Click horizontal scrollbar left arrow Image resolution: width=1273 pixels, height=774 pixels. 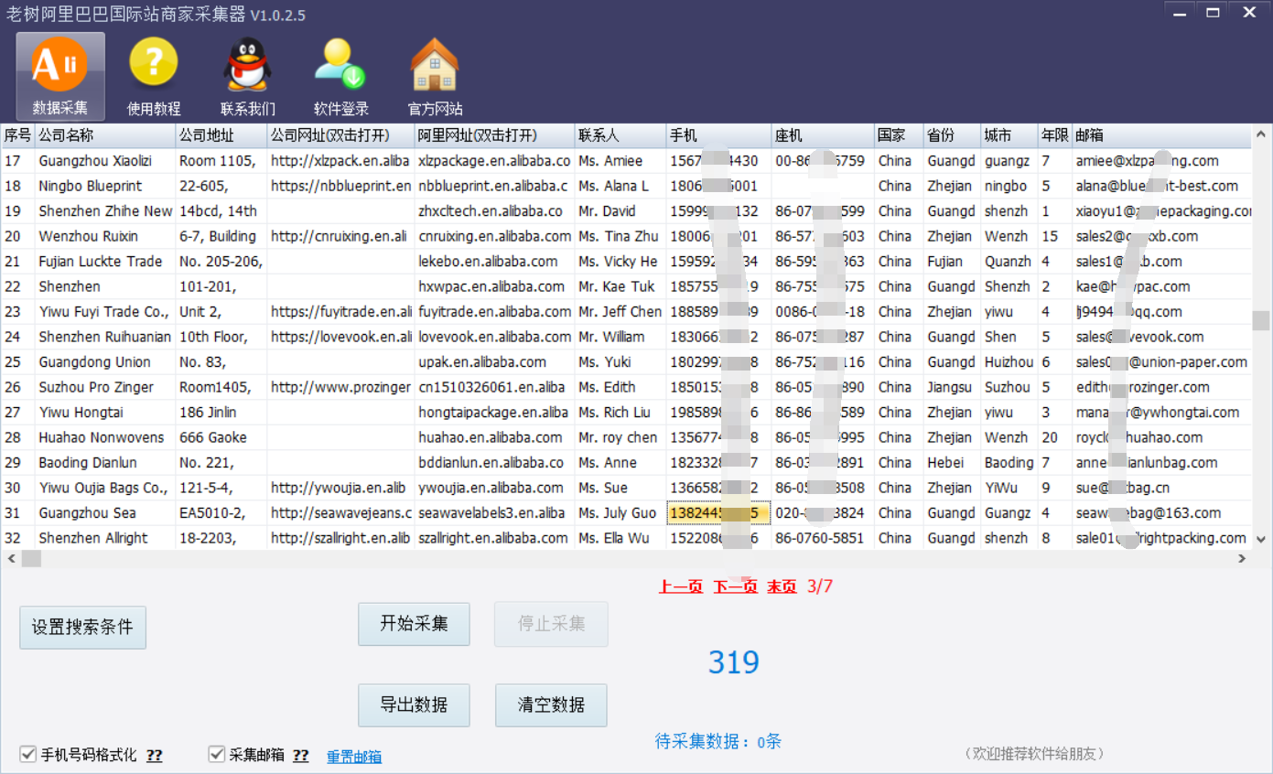10,557
